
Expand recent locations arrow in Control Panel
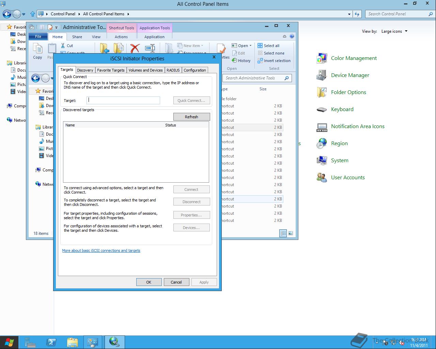point(24,14)
